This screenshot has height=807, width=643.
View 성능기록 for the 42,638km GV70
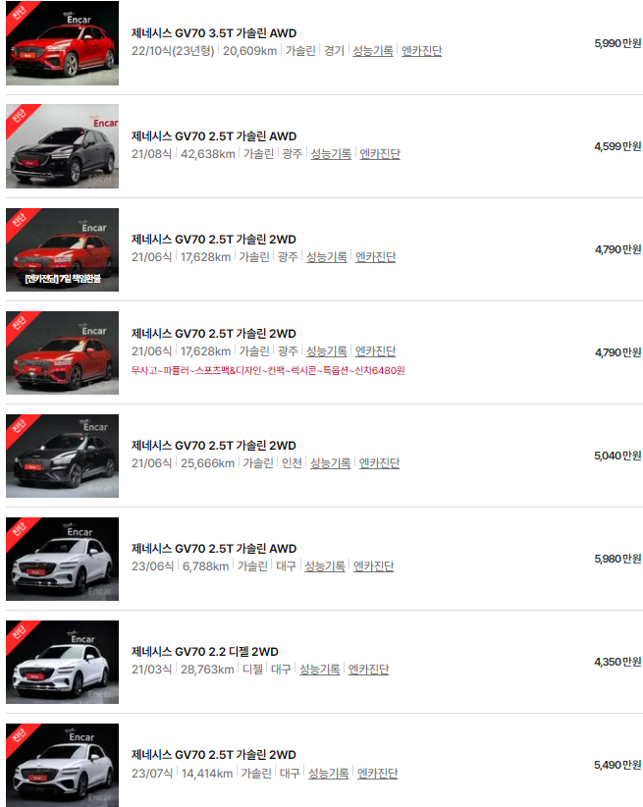[x=331, y=154]
